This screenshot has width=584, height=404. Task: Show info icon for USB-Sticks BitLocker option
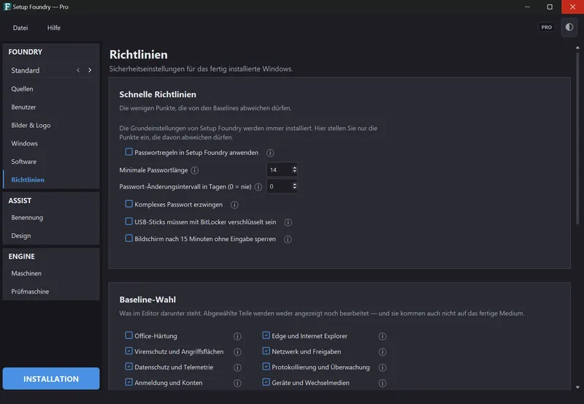point(288,222)
